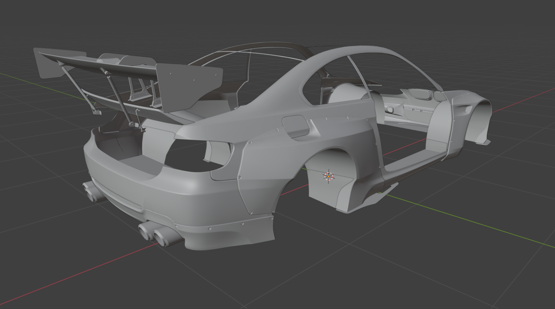Click the 3D cursor crosshair in rear wheel arch
555x309 pixels.
tap(329, 176)
